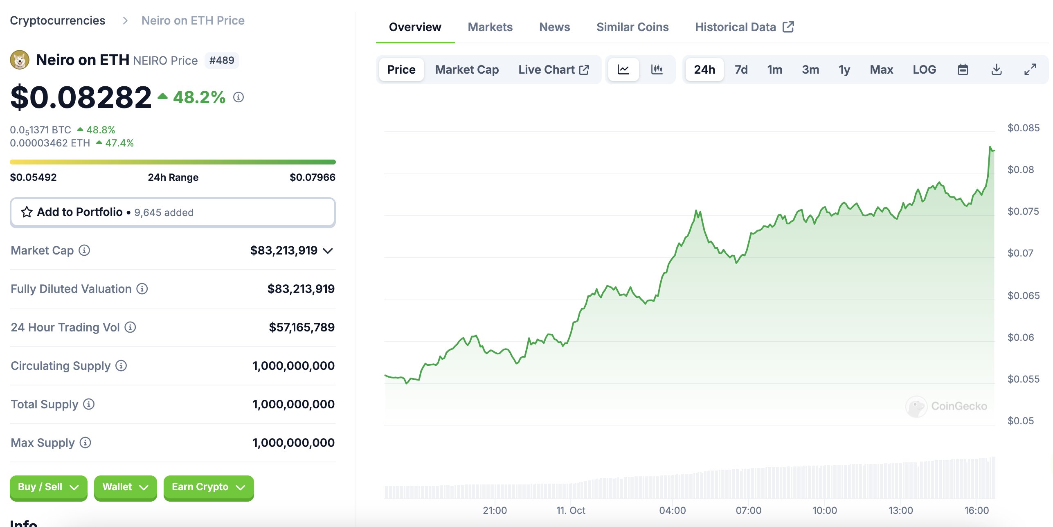Screen dimensions: 1053x527
Task: Click the Neiro on ETH coin logo
Action: pyautogui.click(x=20, y=60)
